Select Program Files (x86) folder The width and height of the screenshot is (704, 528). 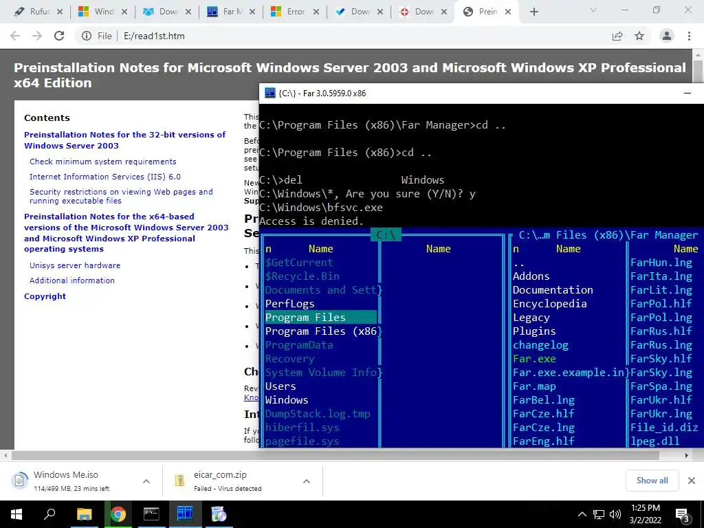coord(321,331)
